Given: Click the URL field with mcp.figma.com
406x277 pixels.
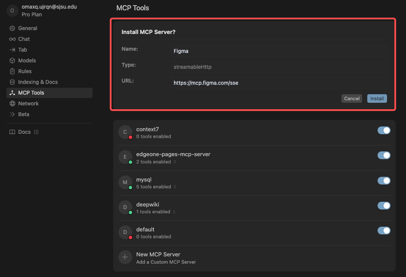Looking at the screenshot, I should (279, 83).
